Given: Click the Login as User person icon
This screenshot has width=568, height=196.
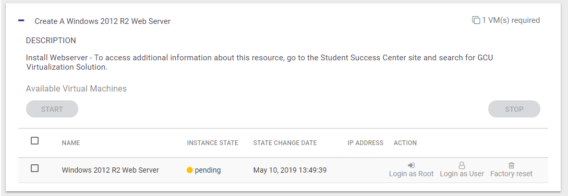Looking at the screenshot, I should pos(462,165).
